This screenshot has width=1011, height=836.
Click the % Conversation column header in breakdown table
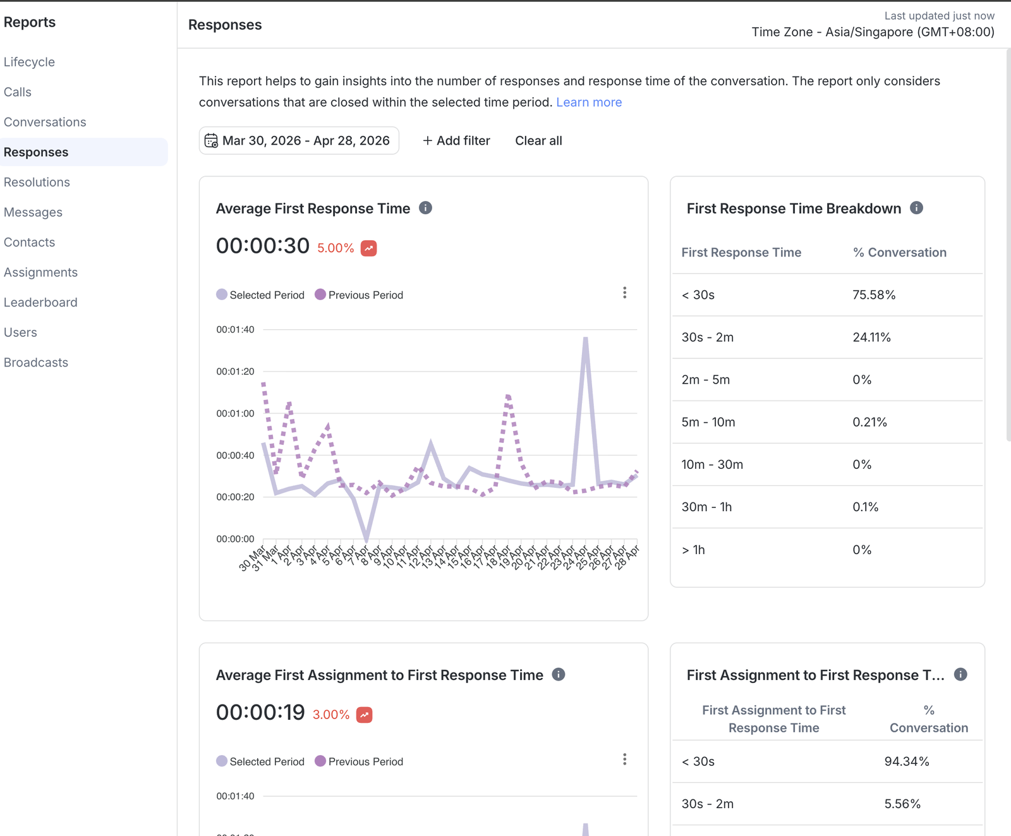point(900,252)
